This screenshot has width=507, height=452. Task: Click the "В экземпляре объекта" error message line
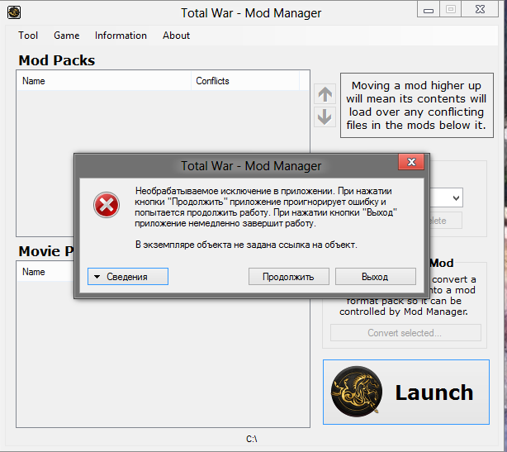pyautogui.click(x=246, y=245)
